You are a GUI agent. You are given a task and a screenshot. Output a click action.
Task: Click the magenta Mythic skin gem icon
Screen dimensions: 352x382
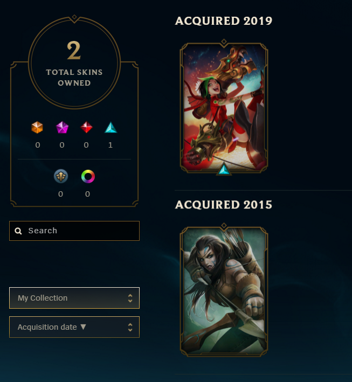pos(62,127)
